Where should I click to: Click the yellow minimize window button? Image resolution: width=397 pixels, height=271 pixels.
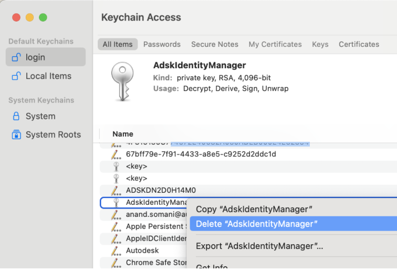click(29, 17)
